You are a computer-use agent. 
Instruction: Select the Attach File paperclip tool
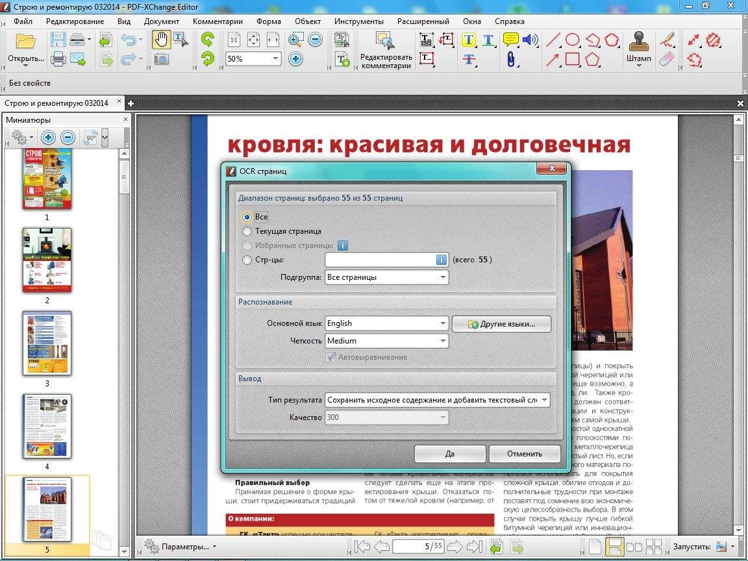(510, 59)
